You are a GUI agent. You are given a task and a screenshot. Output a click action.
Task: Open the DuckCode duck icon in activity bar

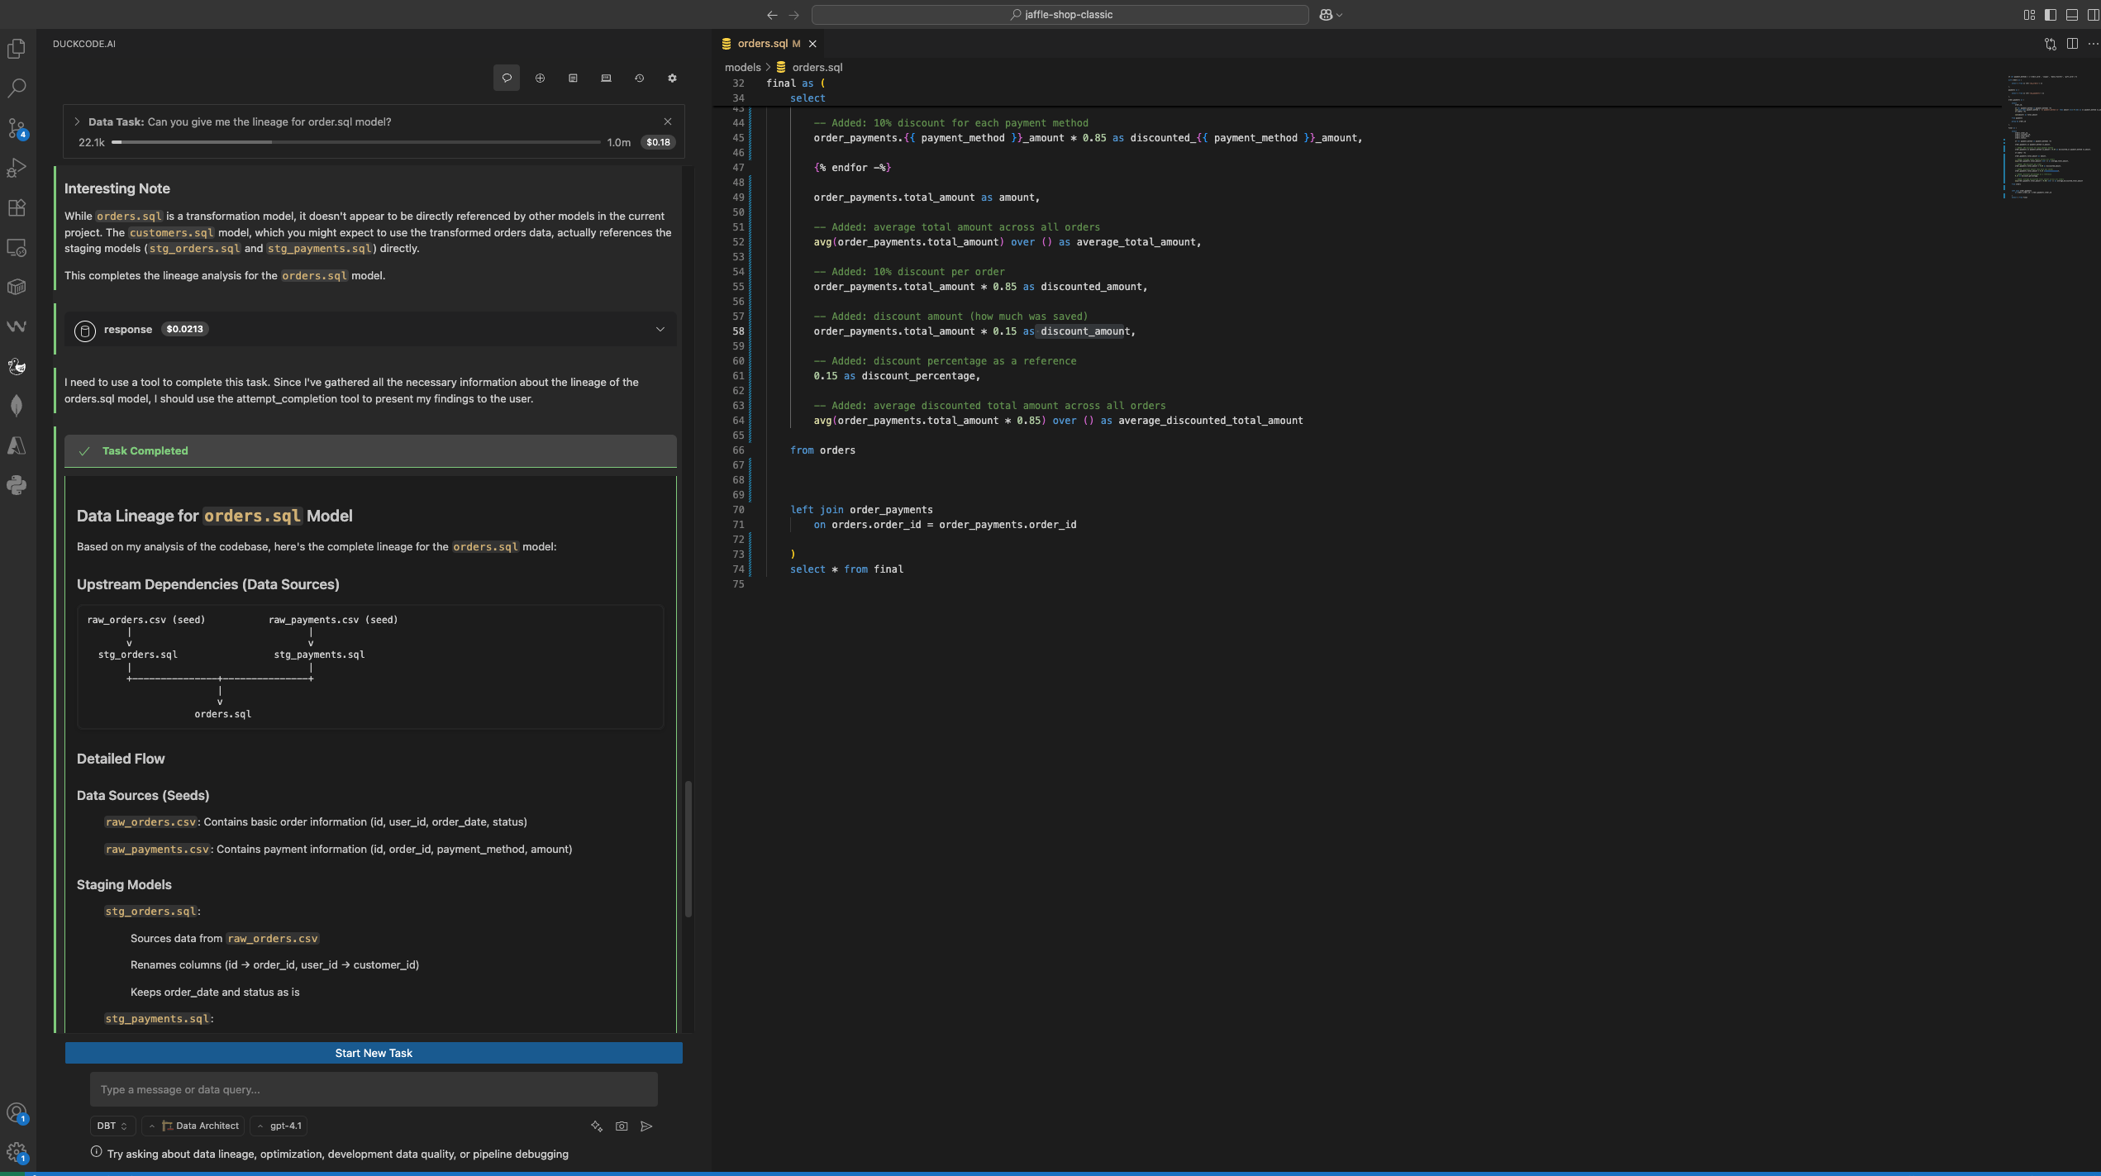pyautogui.click(x=17, y=366)
